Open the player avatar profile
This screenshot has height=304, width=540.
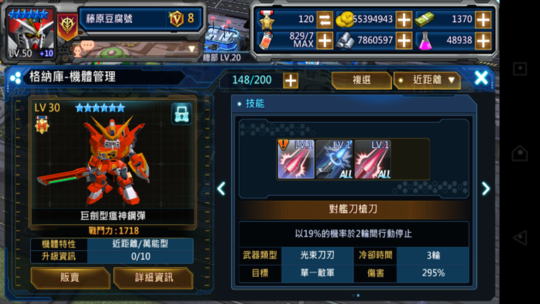31,34
